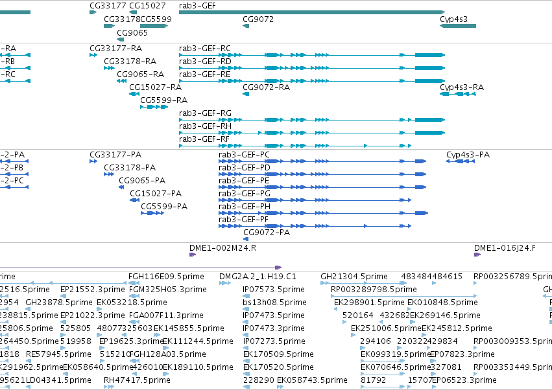Select the LD04341.5prime EST label
The image size is (552, 390).
click(58, 380)
